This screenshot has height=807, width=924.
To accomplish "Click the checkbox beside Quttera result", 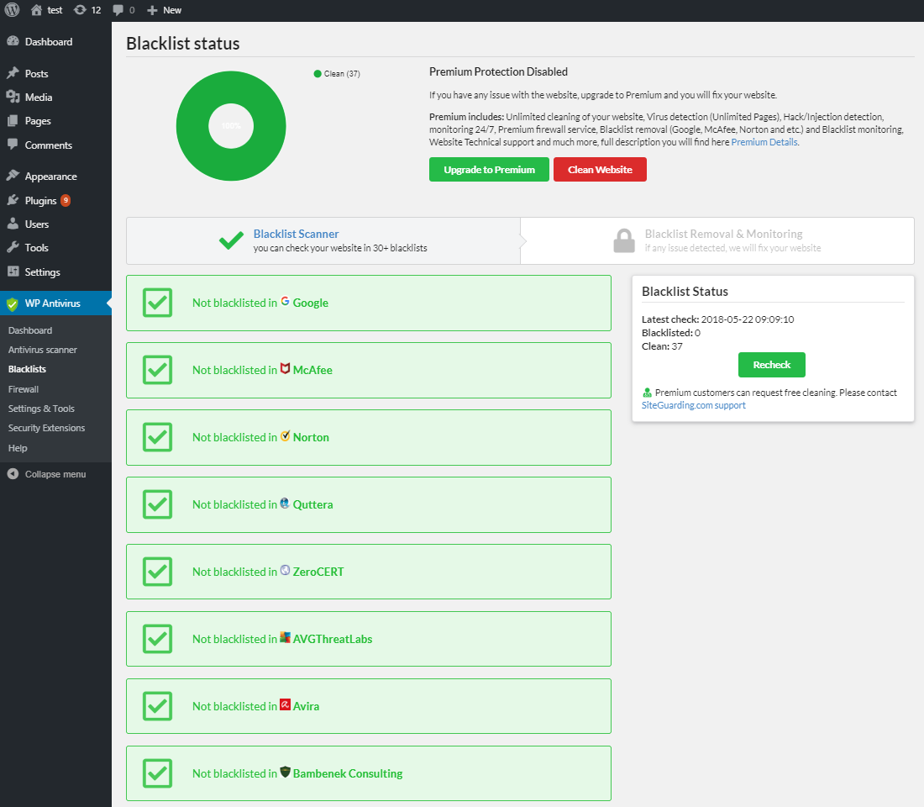I will coord(157,504).
